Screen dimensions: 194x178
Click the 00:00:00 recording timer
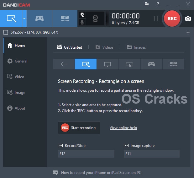[x=126, y=16]
